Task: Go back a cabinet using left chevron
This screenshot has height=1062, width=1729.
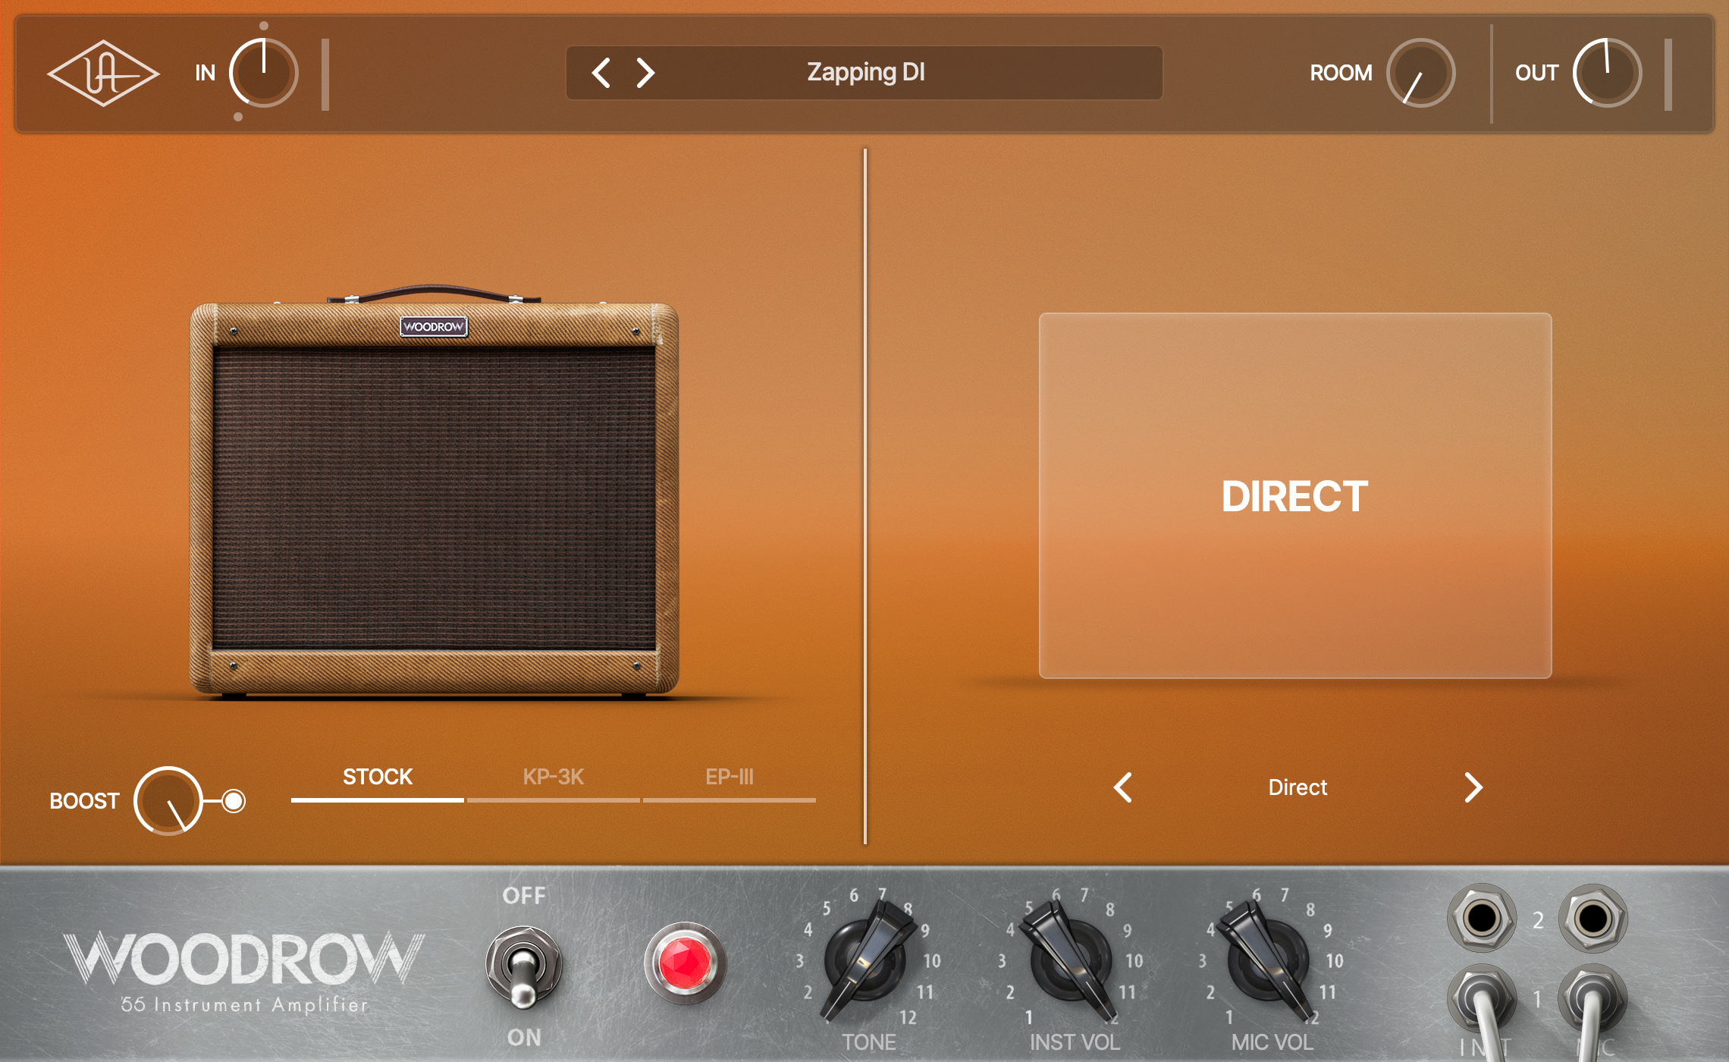Action: [x=1125, y=787]
